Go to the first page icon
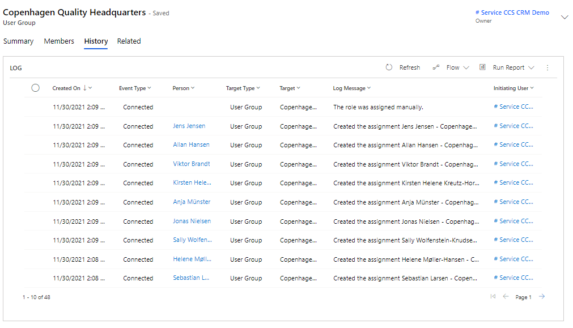573x328 pixels. pos(493,297)
